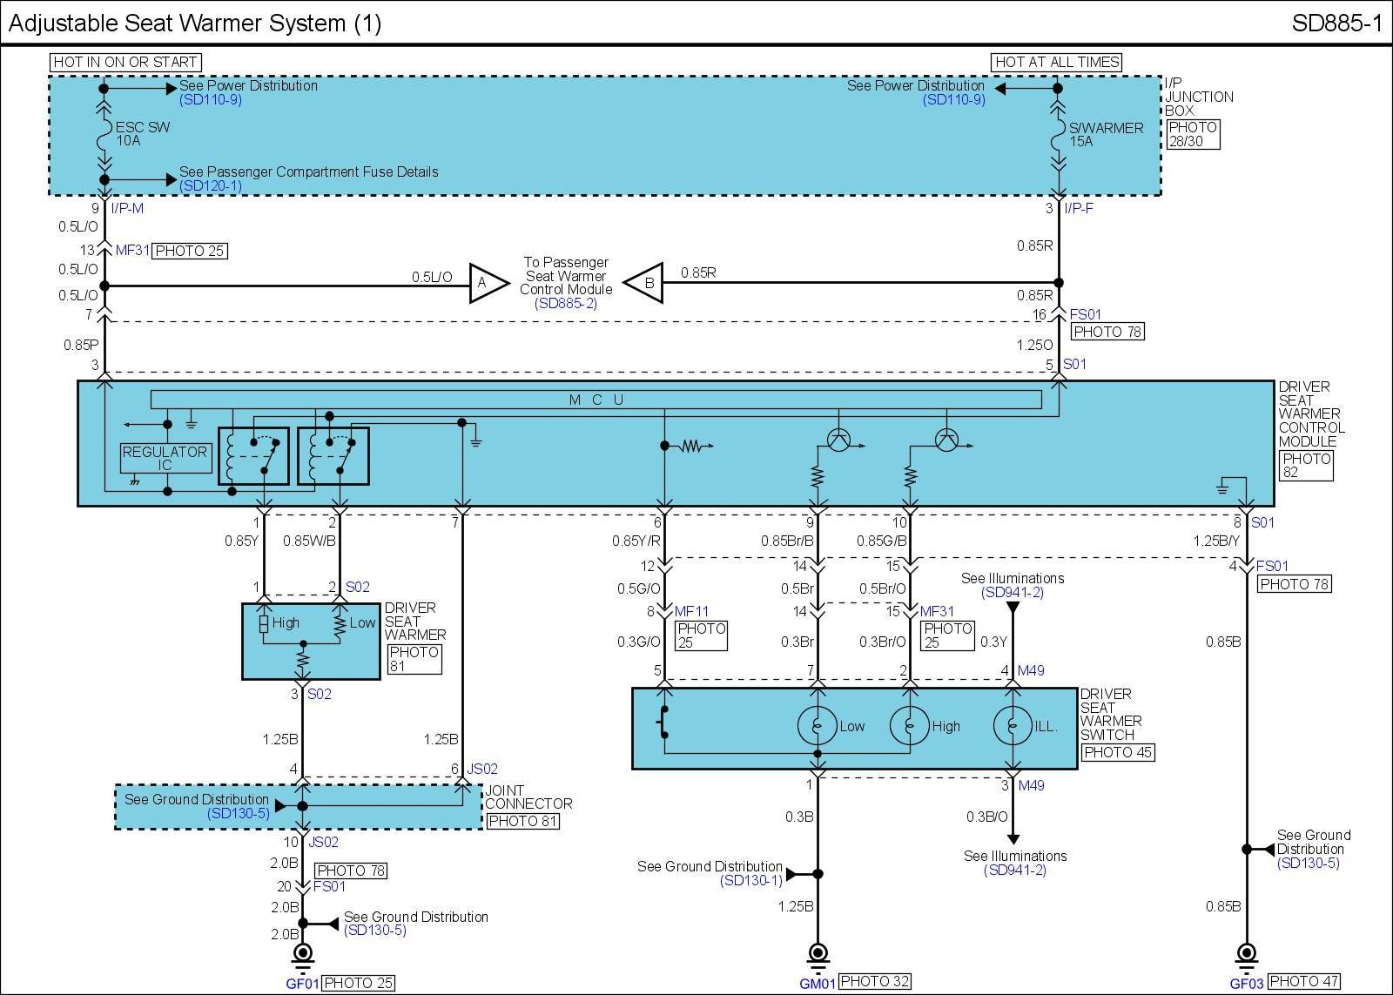Click the High indicator lamp in seat warmer switch
The image size is (1393, 995).
(x=909, y=725)
